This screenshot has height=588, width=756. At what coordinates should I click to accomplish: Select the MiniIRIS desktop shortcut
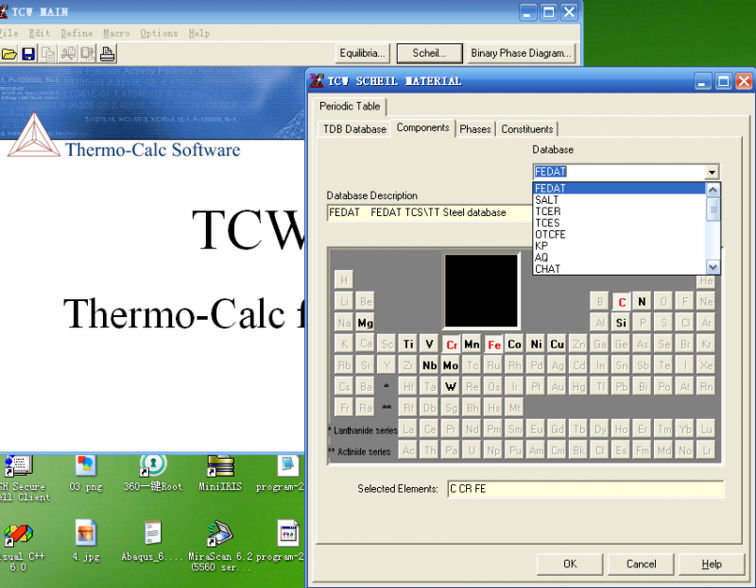pos(220,475)
